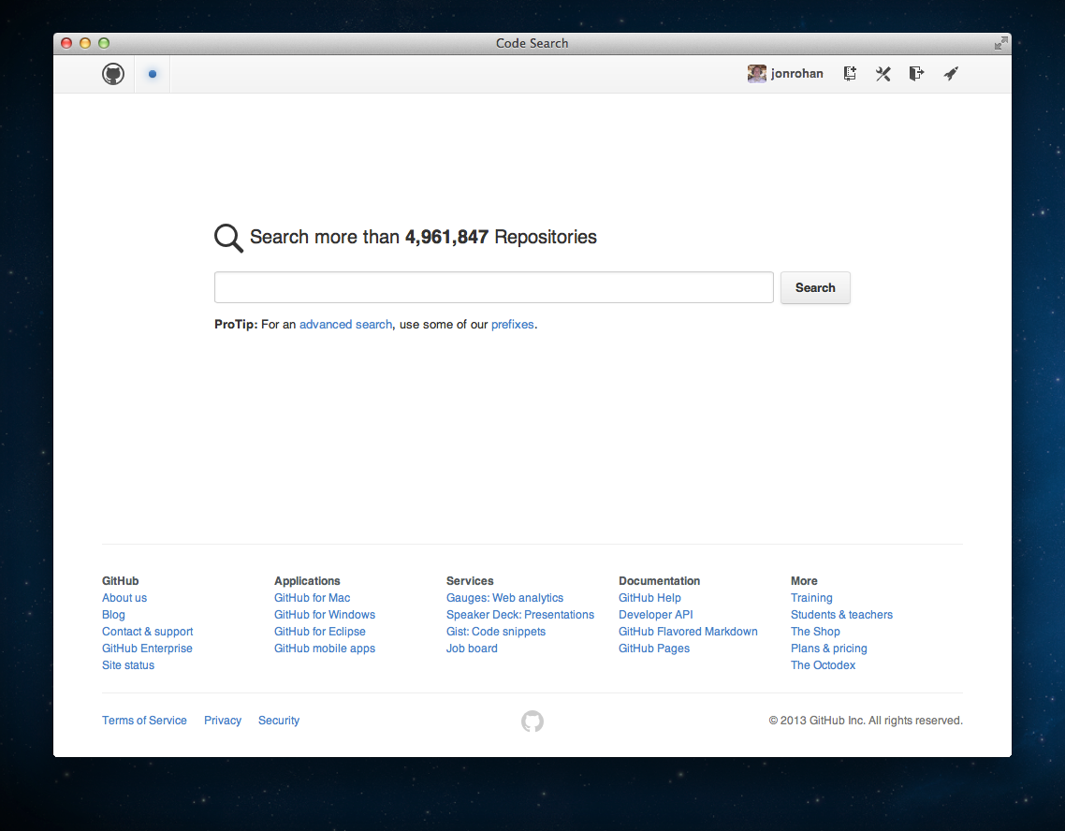Screen dimensions: 1065x831
Task: Check the Site status link
Action: (x=128, y=665)
